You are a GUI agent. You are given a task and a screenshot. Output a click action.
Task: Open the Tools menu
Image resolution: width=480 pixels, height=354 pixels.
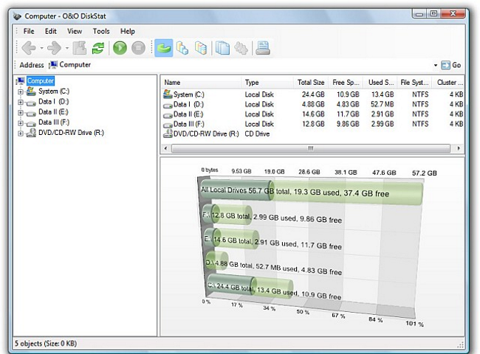[101, 31]
